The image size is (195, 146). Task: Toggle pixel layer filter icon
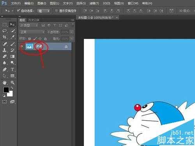click(43, 25)
